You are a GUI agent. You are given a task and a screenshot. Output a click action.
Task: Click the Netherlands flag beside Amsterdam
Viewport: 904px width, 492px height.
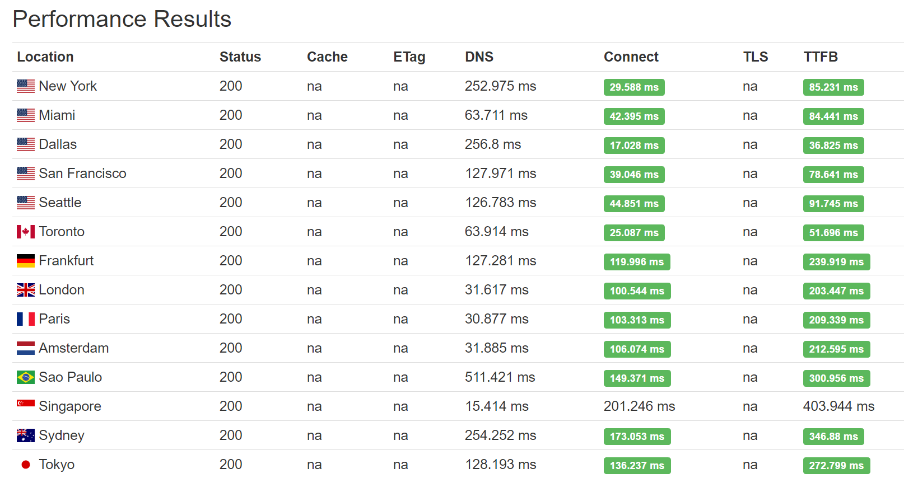[x=26, y=348]
